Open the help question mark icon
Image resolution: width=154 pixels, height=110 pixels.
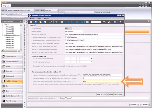tap(115, 22)
